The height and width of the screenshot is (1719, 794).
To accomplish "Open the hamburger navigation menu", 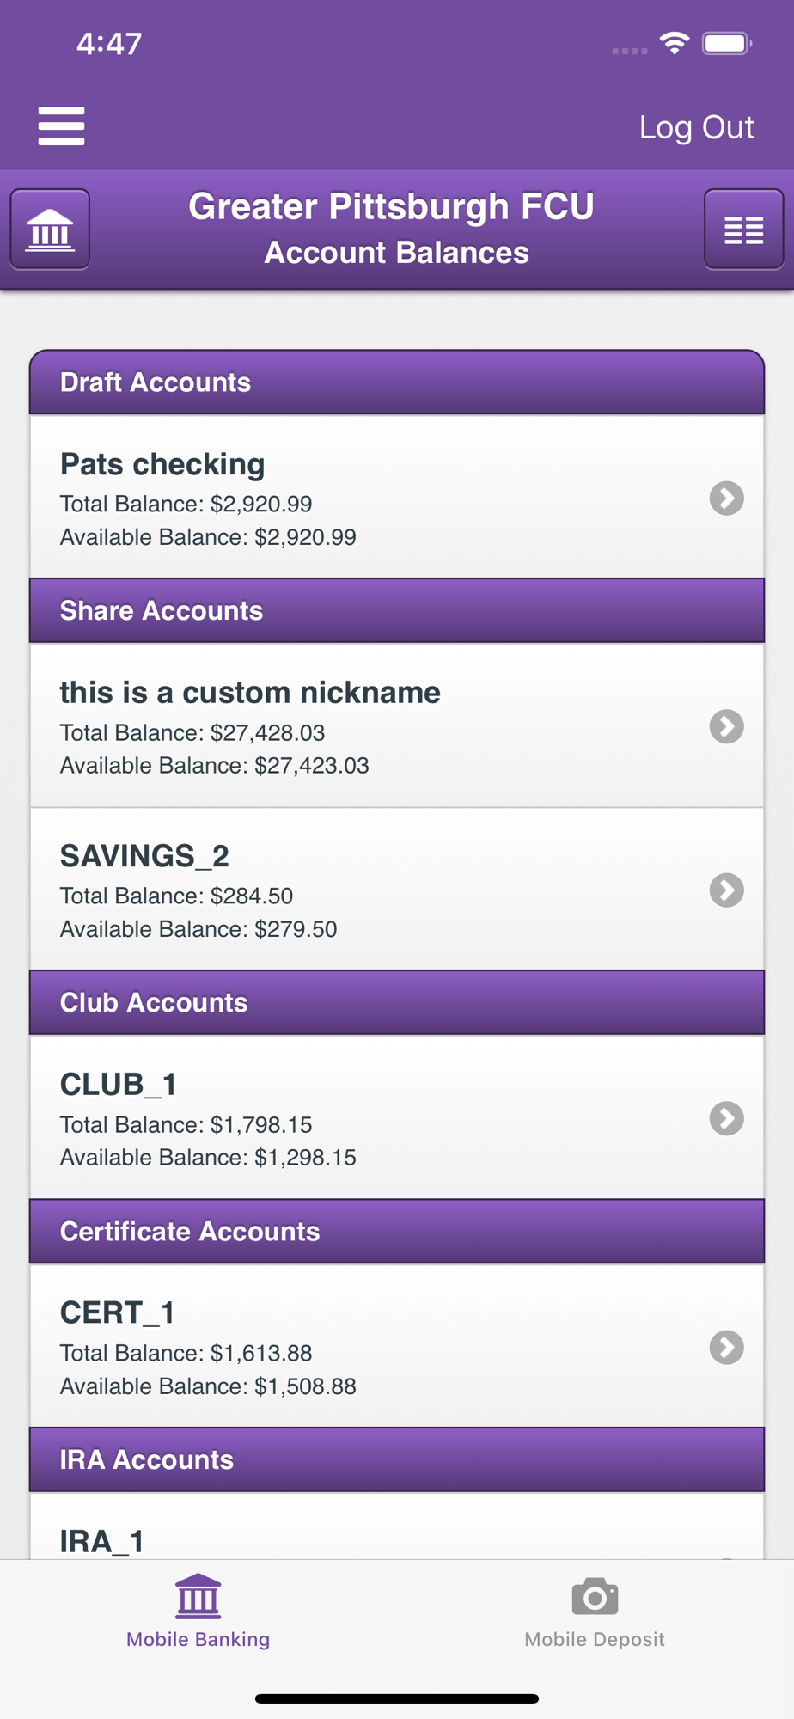I will [61, 126].
